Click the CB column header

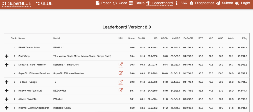pyautogui.click(x=156, y=38)
